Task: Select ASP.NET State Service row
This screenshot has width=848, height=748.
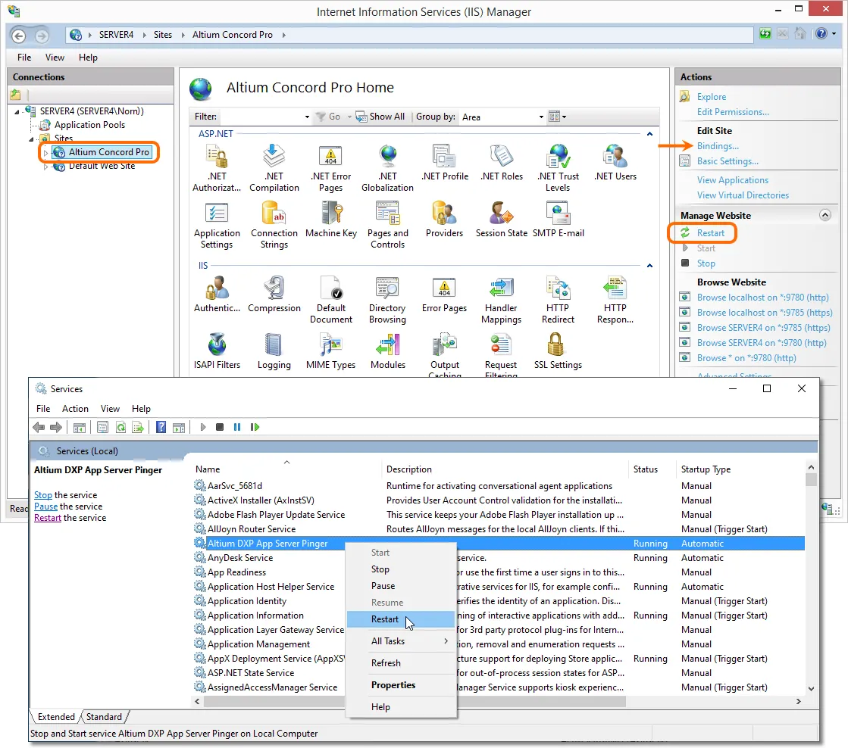Action: [499, 673]
